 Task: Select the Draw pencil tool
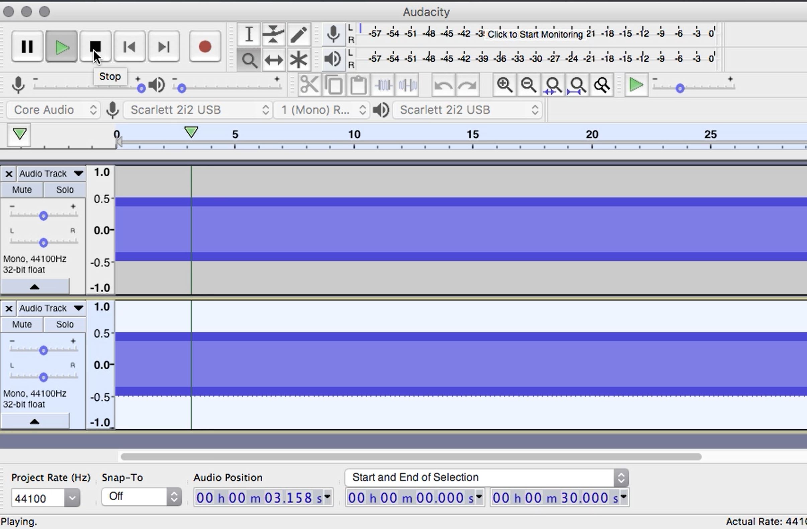point(299,34)
